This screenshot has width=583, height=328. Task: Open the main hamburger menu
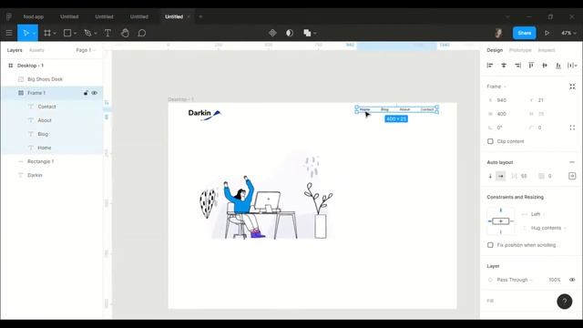(x=9, y=33)
